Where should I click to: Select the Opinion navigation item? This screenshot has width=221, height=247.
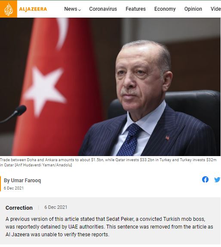click(x=193, y=9)
